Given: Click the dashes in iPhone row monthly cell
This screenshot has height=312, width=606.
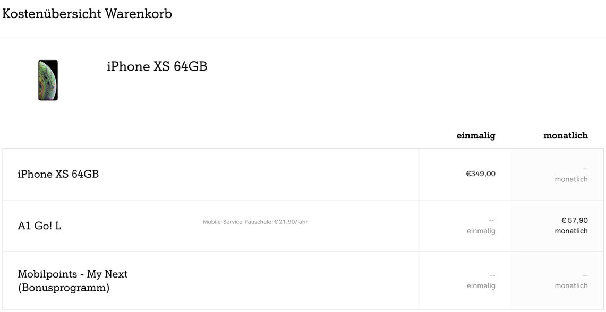Looking at the screenshot, I should (585, 169).
